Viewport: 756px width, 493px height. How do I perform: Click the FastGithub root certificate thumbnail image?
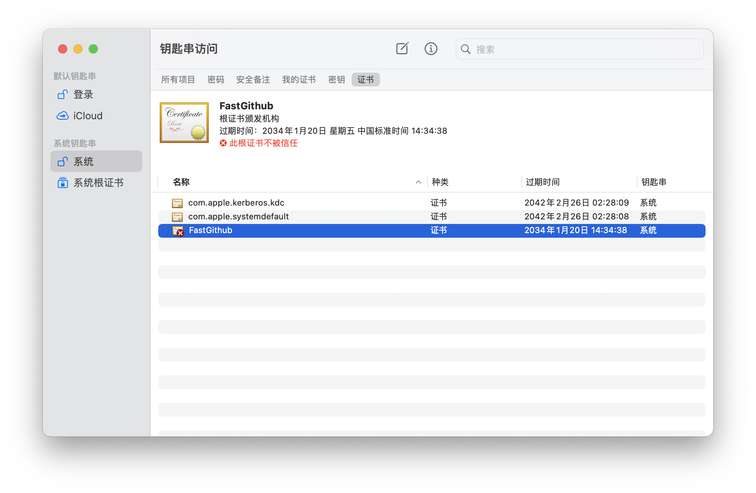184,122
